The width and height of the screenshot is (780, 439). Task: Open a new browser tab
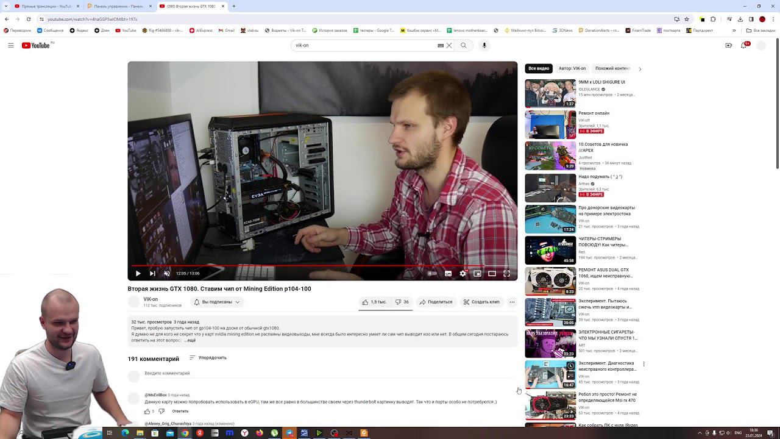[x=234, y=6]
